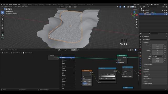Expand the Delta Transform panel

tap(149, 65)
